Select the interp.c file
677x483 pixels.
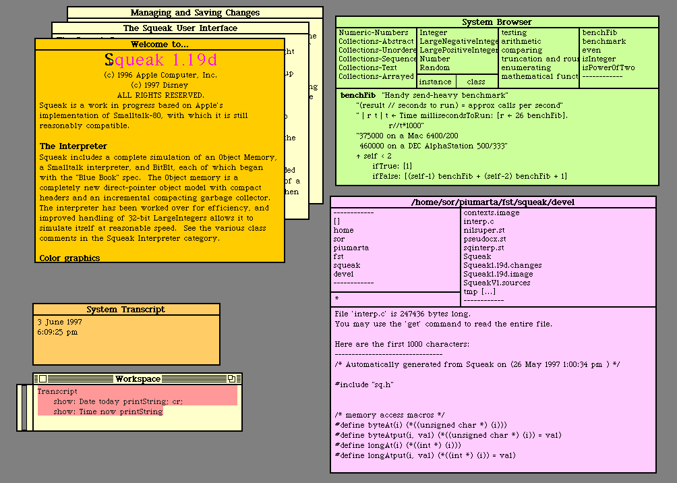(x=479, y=221)
